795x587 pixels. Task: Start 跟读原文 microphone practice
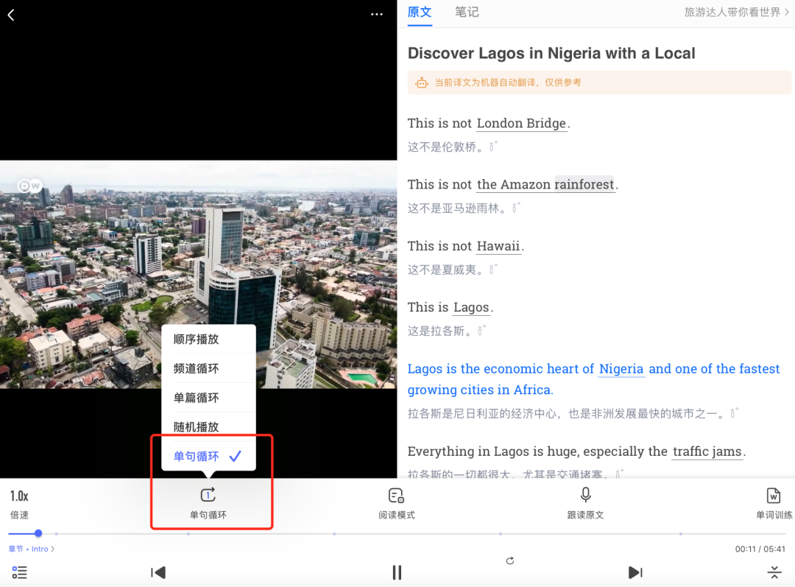coord(585,503)
